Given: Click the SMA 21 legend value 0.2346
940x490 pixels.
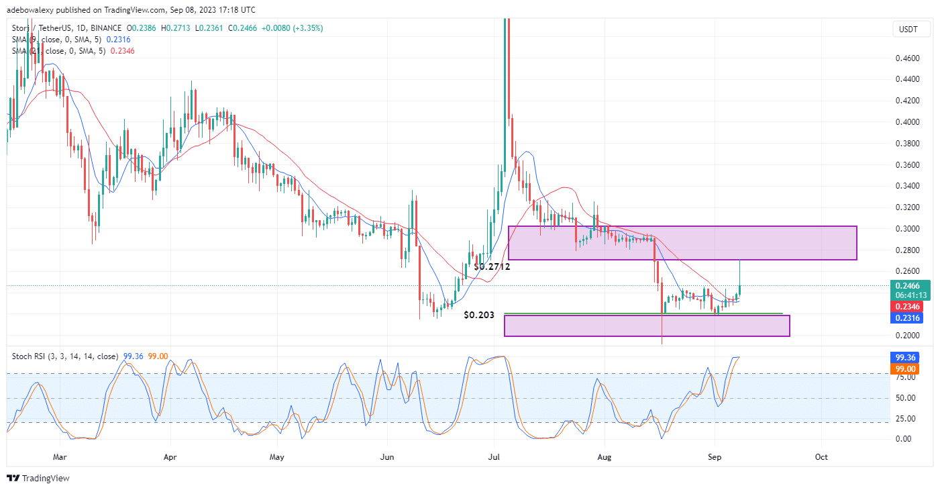Looking at the screenshot, I should point(121,51).
